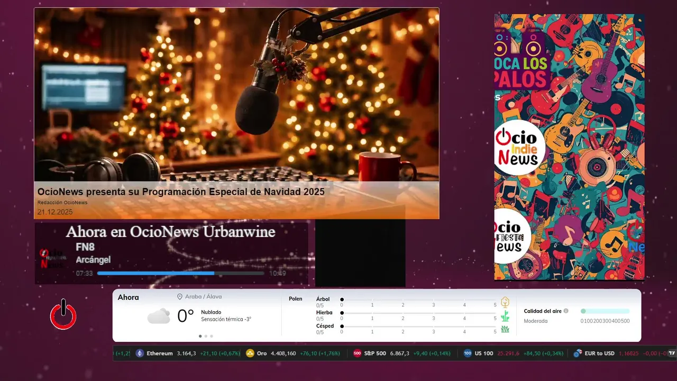Screen dimensions: 677x381
Task: Open the US 100 ticker entry
Action: pyautogui.click(x=513, y=353)
